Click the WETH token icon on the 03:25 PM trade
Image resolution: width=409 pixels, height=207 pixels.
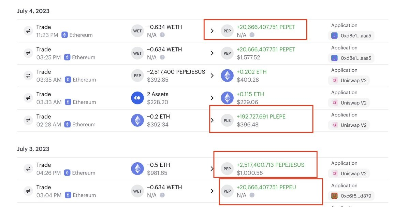[x=137, y=53]
